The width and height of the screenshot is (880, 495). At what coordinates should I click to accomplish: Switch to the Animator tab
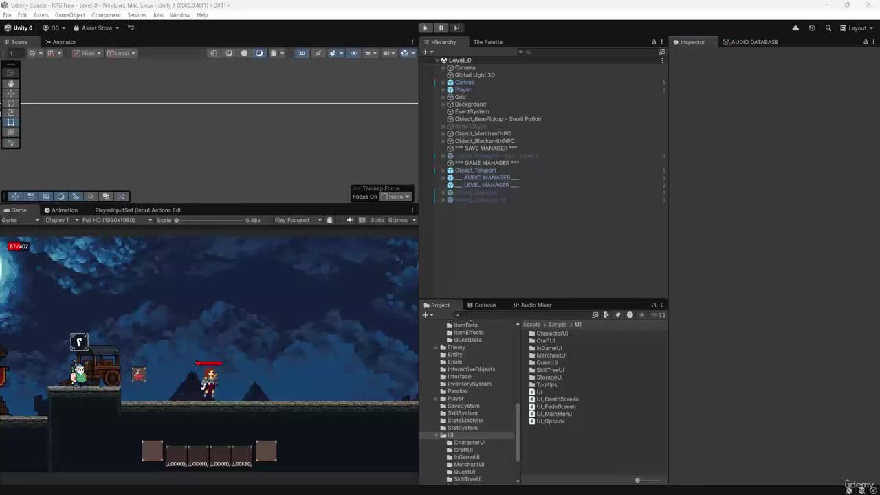(60, 42)
